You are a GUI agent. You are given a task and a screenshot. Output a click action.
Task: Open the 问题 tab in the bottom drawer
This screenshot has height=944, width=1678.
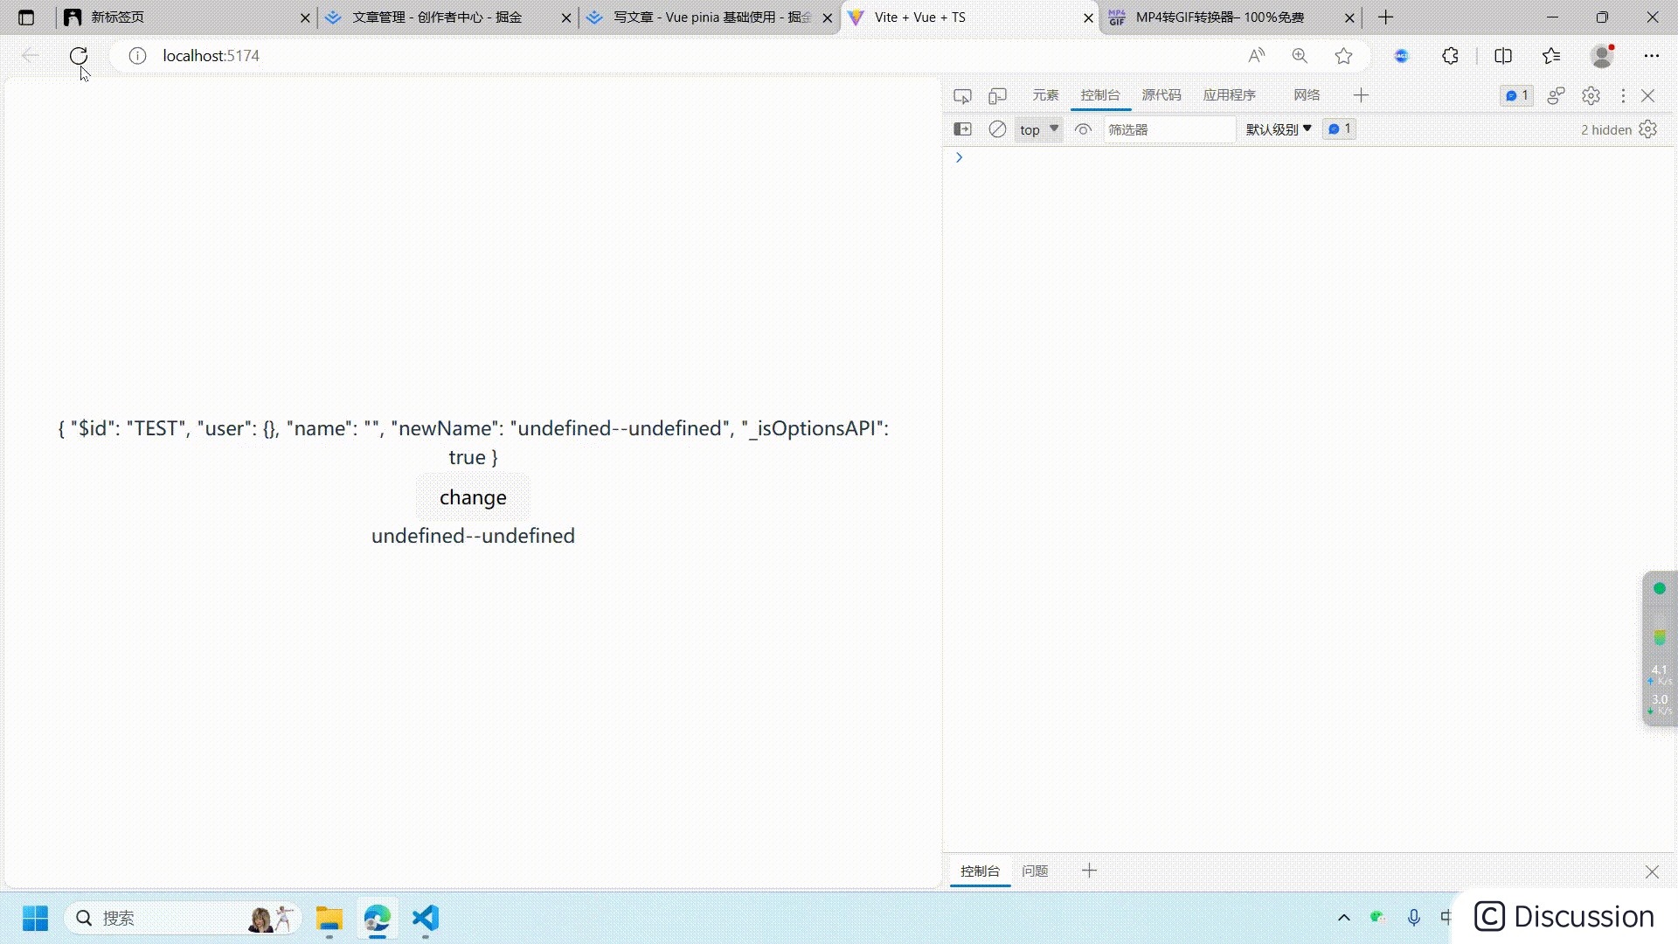1035,871
